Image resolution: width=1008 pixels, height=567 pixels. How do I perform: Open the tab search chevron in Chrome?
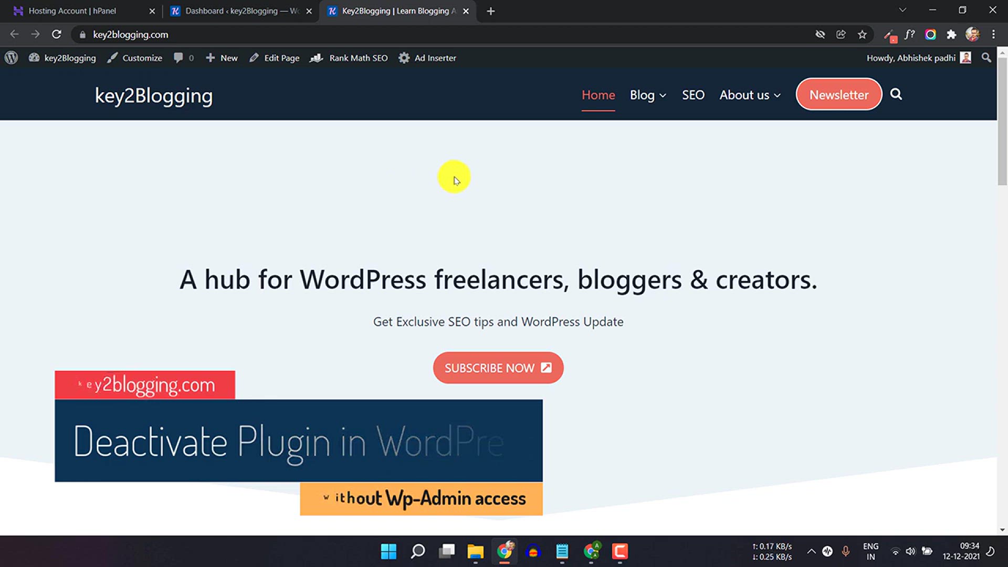(x=902, y=10)
